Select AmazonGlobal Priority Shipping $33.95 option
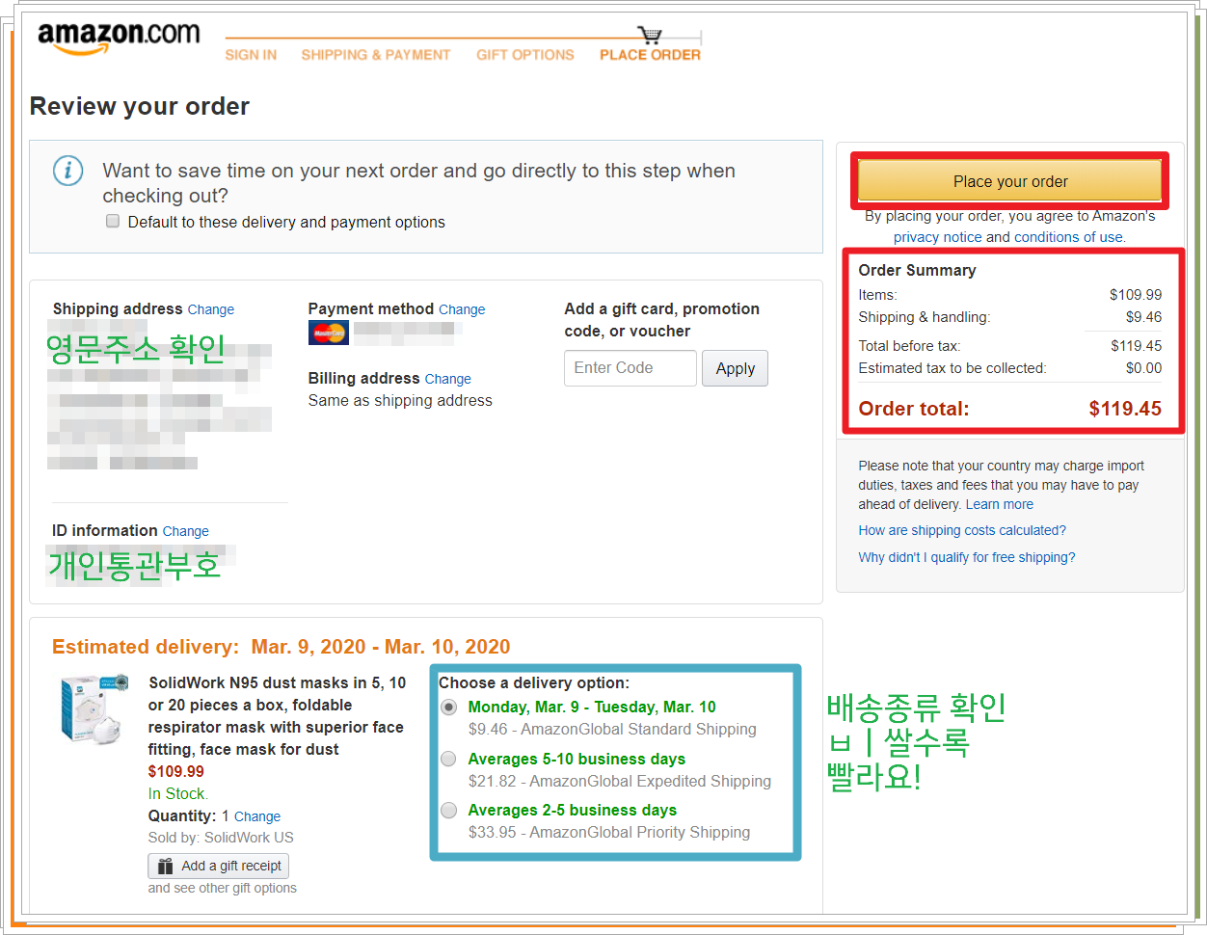Screen dimensions: 1207x935 point(448,810)
